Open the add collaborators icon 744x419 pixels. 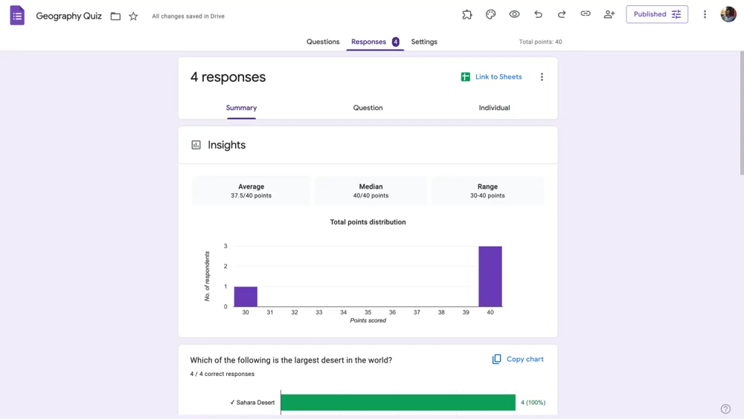point(609,14)
